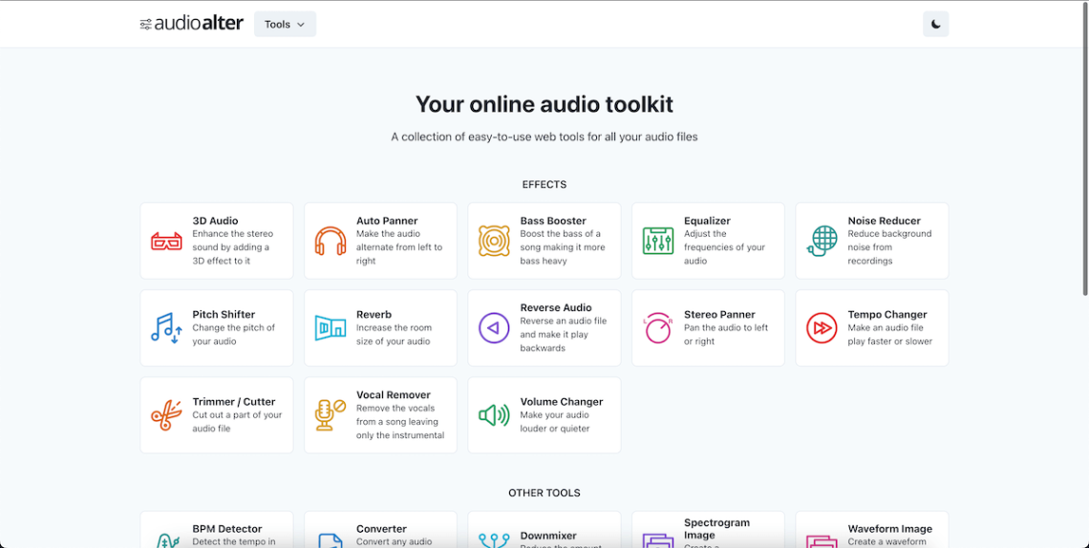This screenshot has height=548, width=1089.
Task: Click the Stereo Panner title text
Action: coord(719,314)
